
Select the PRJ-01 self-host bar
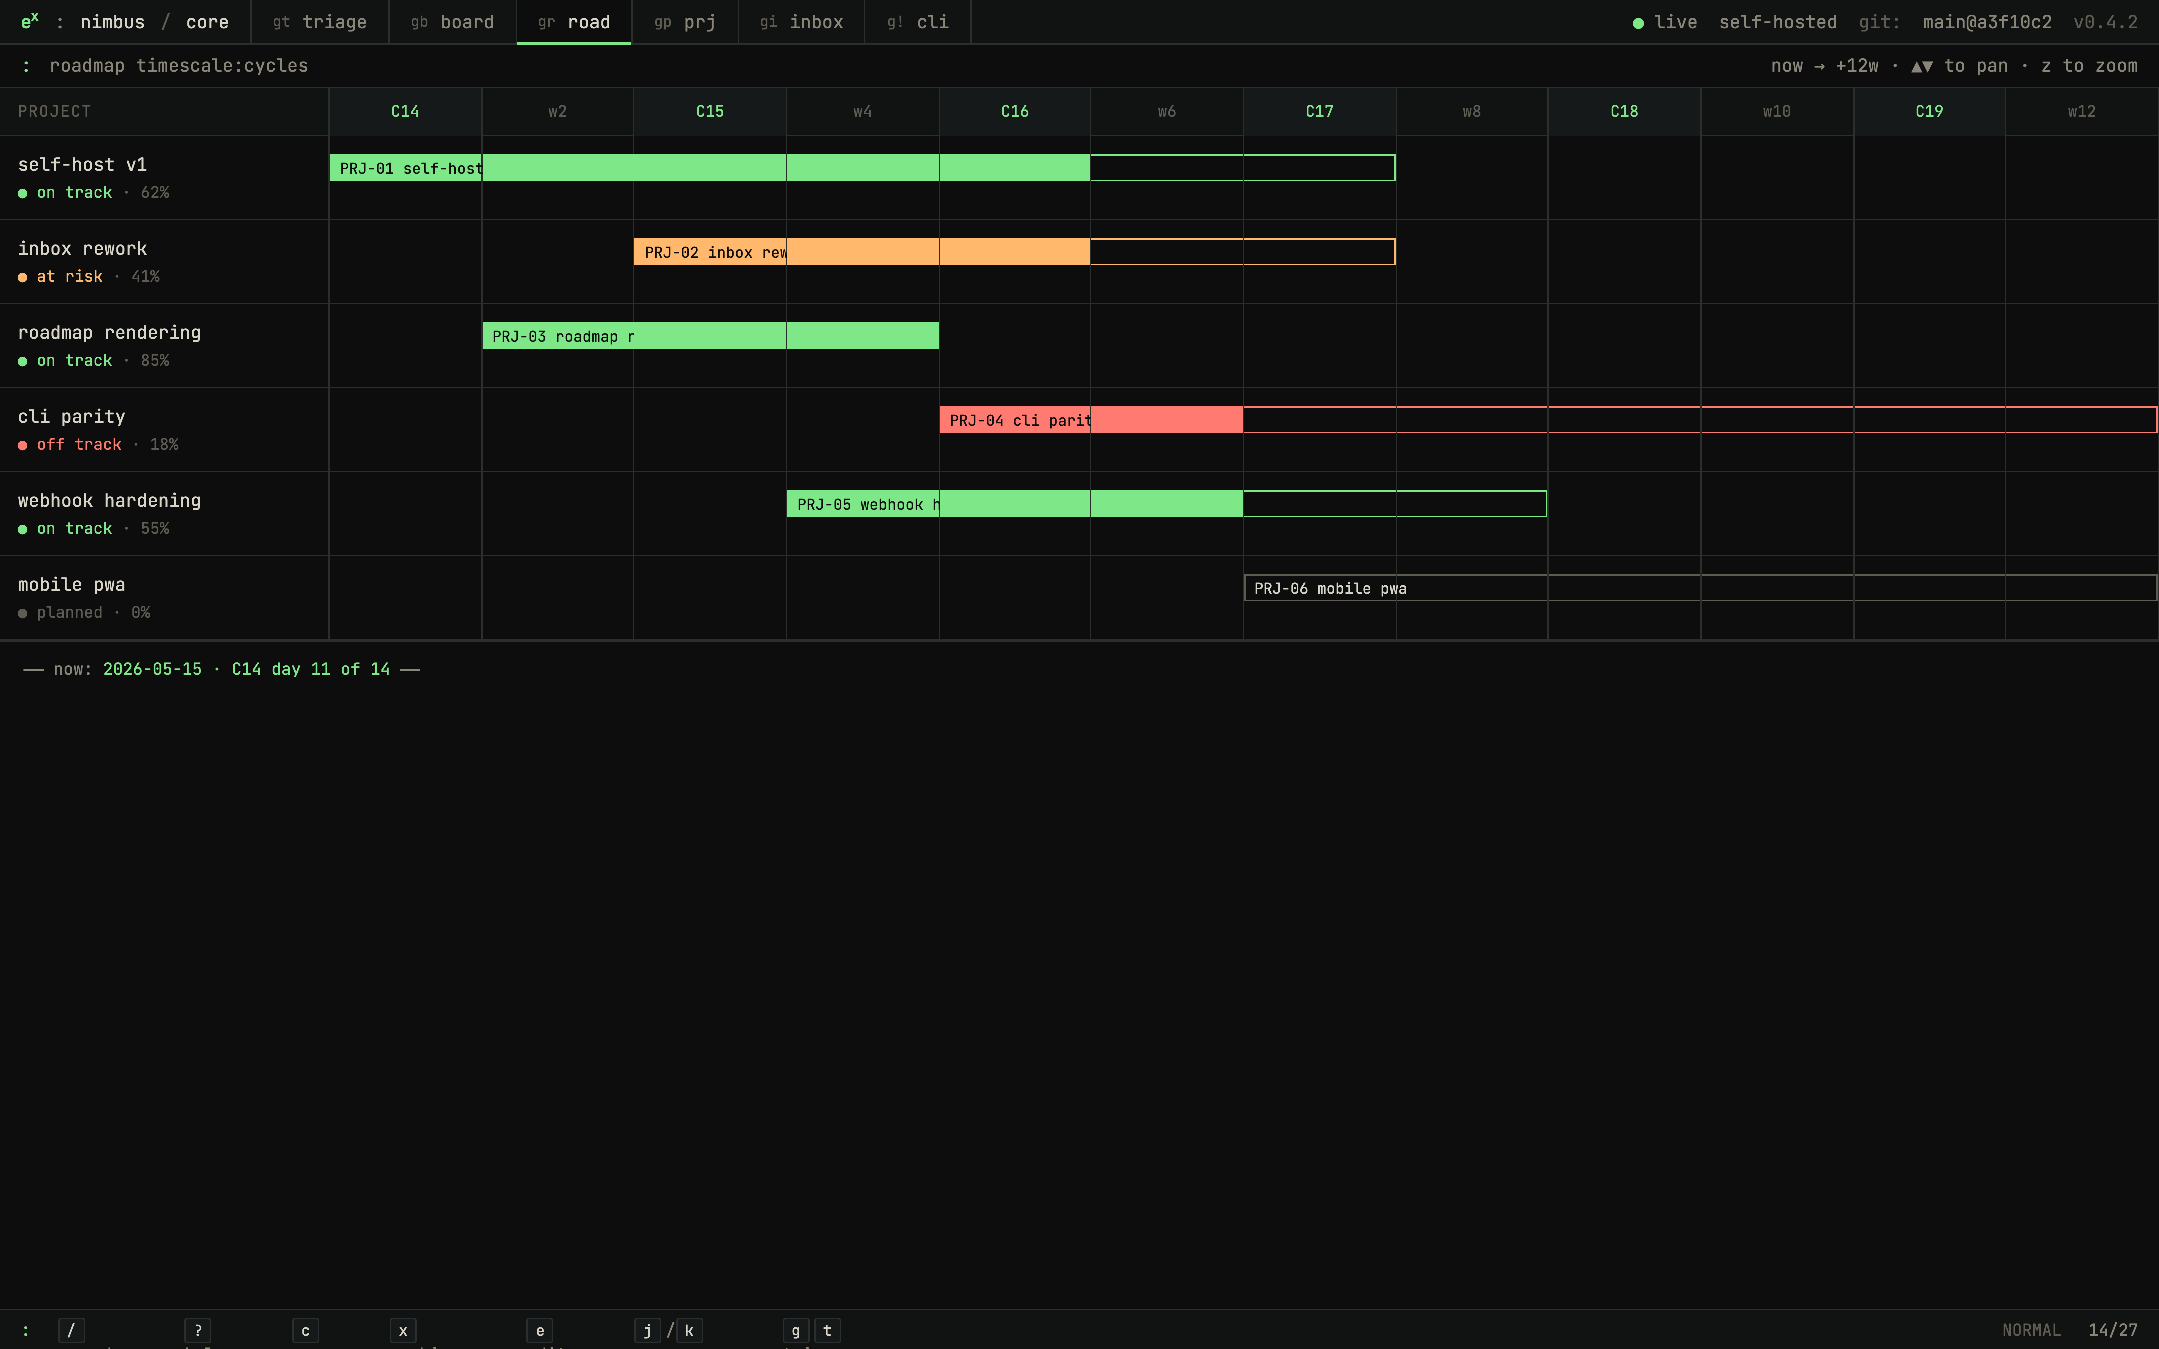[x=862, y=168]
